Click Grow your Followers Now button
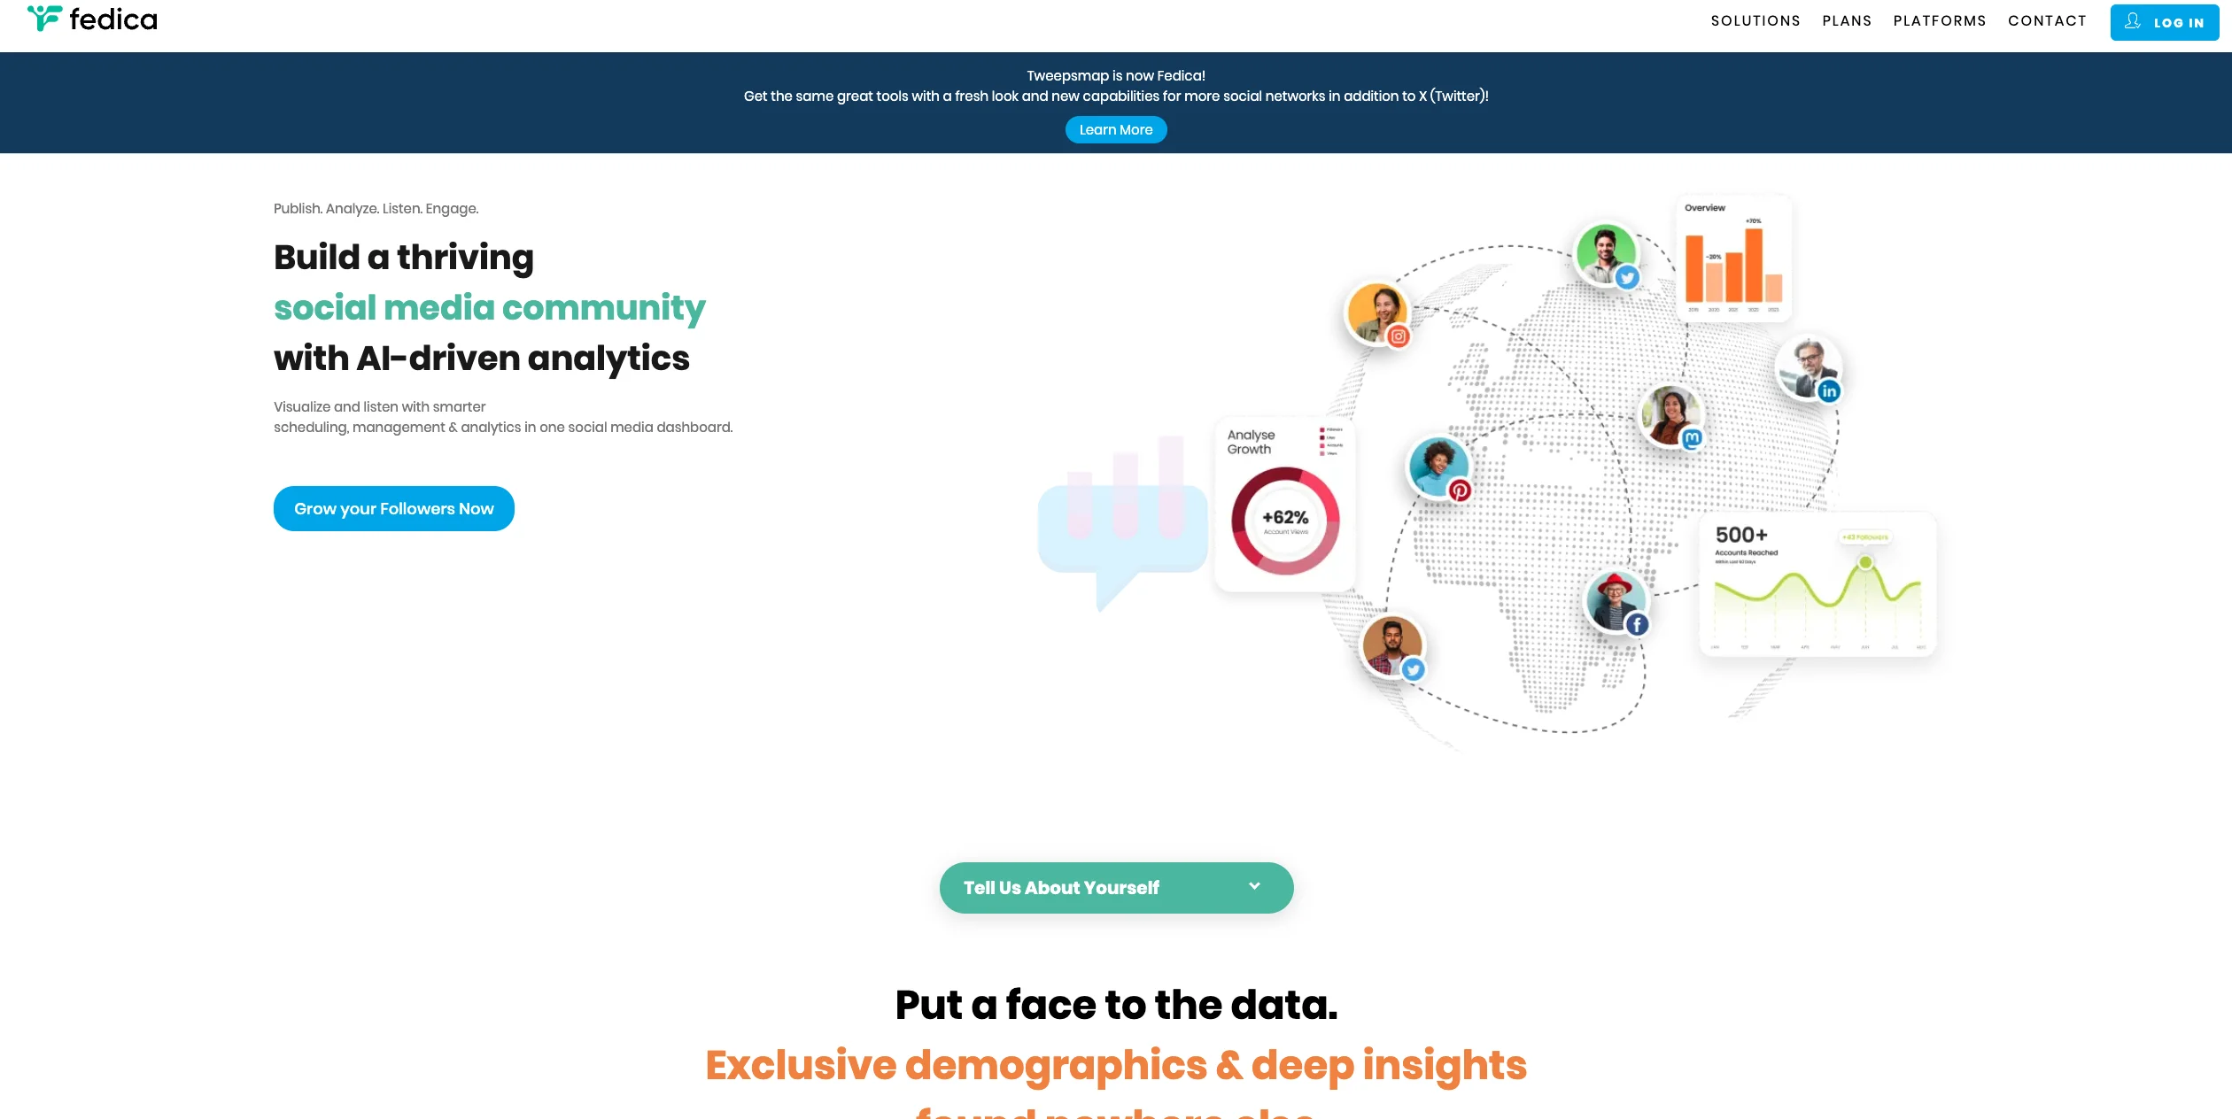 pos(393,509)
